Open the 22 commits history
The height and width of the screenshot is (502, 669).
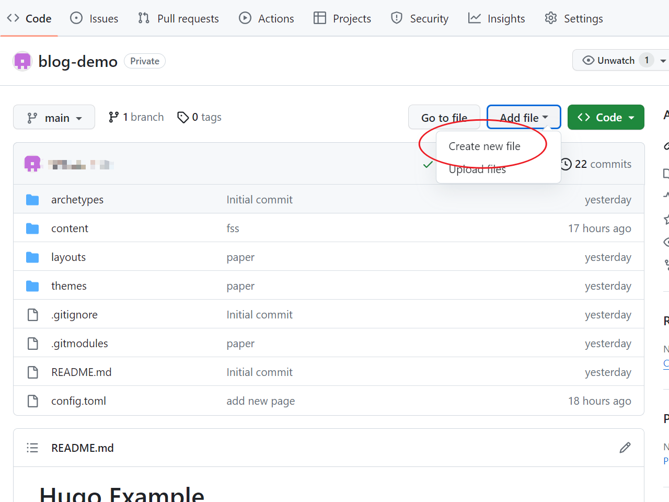coord(596,164)
